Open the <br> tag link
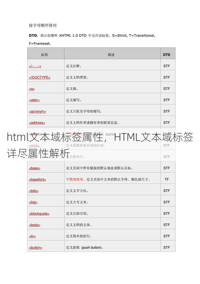 [x=32, y=236]
